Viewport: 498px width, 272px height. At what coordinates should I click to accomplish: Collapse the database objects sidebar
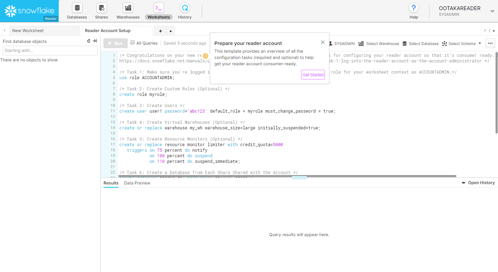pos(95,41)
